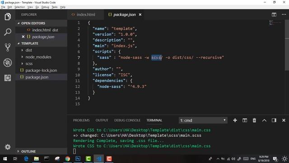
Task: Open the Help menu
Action: click(63, 7)
